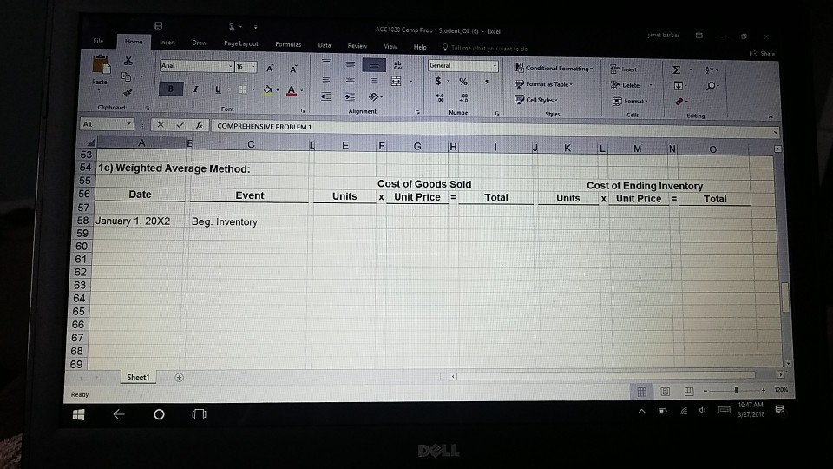Open the File tab
The height and width of the screenshot is (469, 833).
pyautogui.click(x=98, y=41)
